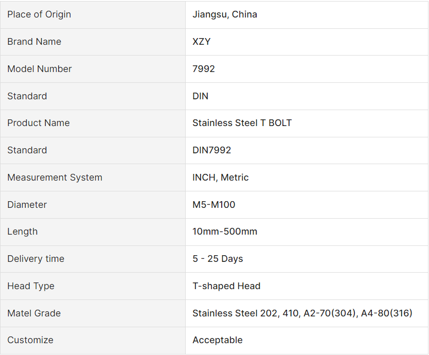Click the Length label
Screen dimensions: 429x355
(22, 232)
